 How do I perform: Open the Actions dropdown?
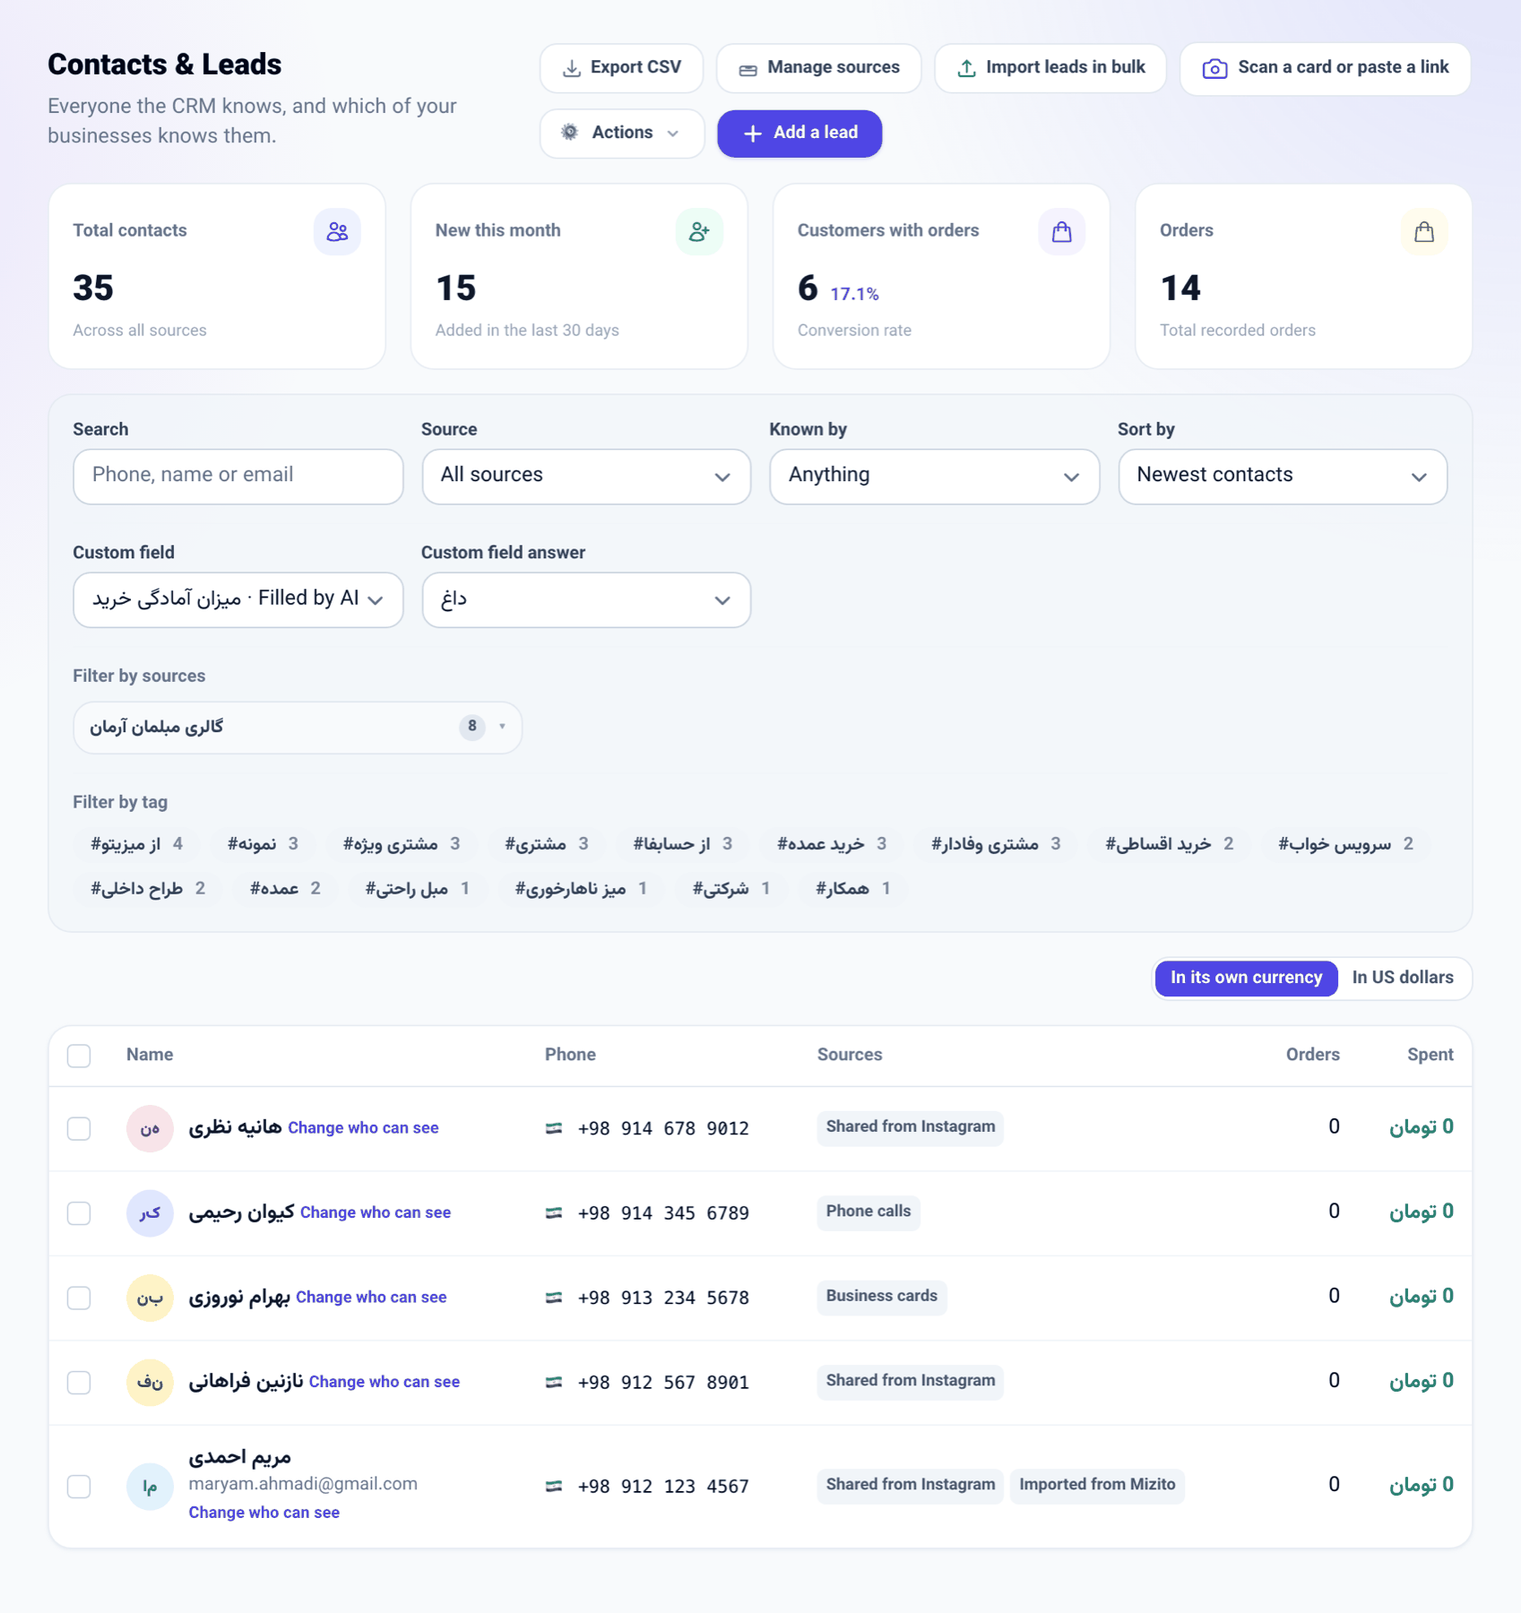pyautogui.click(x=621, y=134)
